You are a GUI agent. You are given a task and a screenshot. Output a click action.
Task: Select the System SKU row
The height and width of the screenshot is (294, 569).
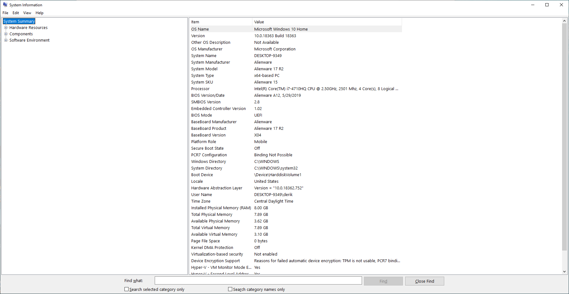(296, 82)
